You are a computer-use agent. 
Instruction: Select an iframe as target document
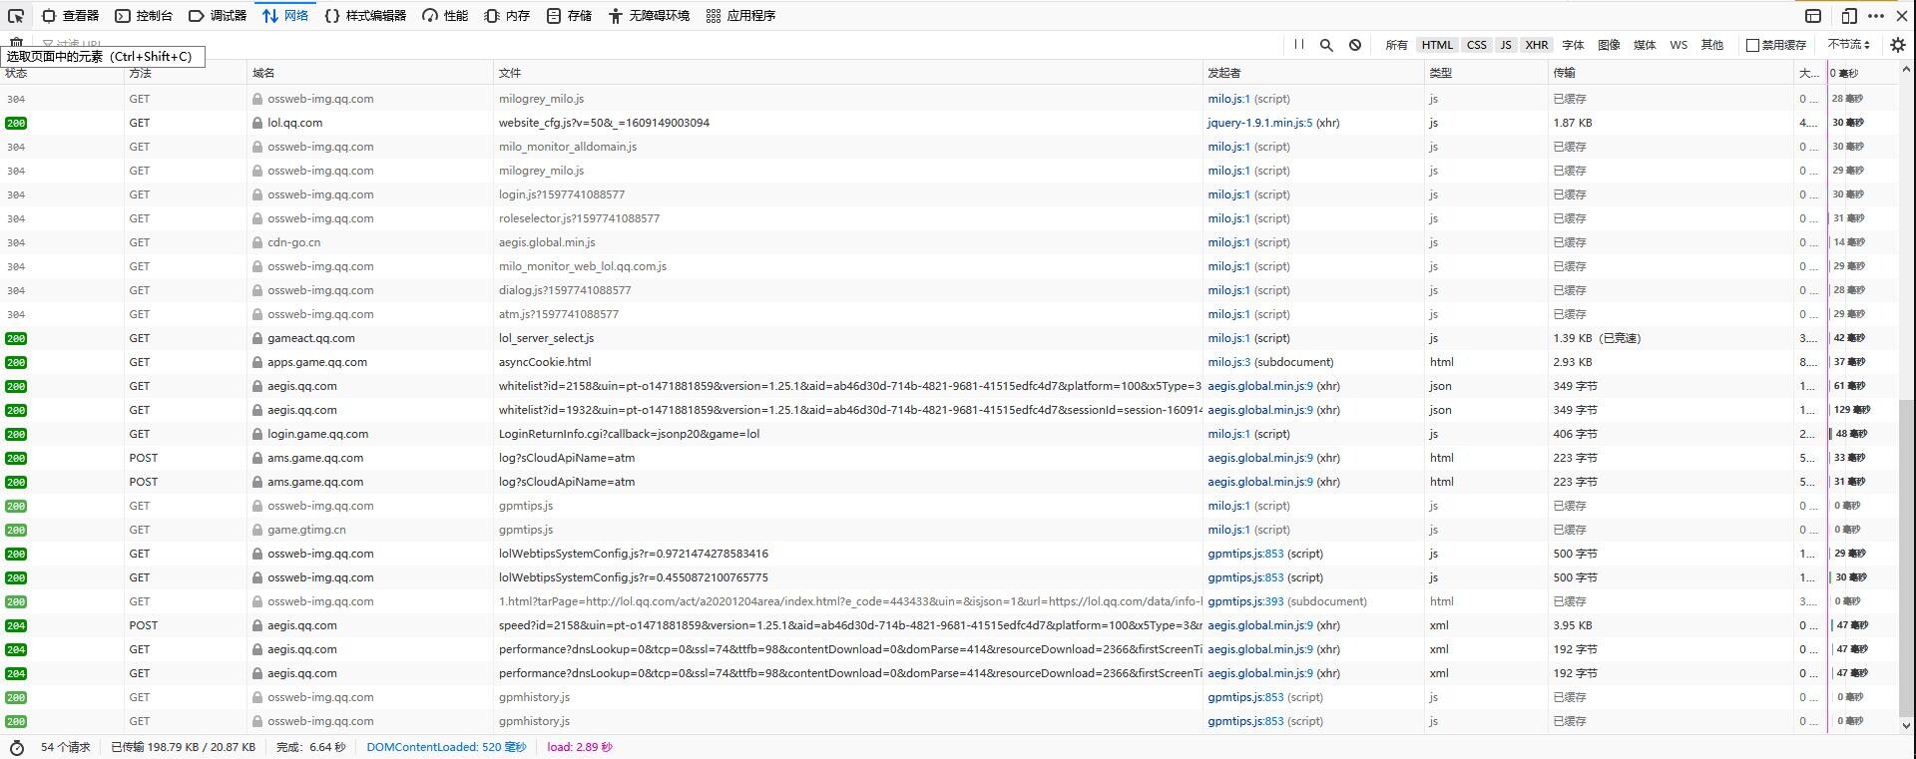(x=1813, y=16)
